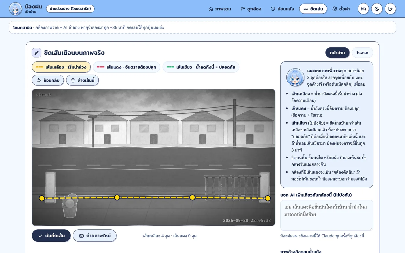Switch to the โรงรถ camera tab
The width and height of the screenshot is (405, 253).
[362, 53]
